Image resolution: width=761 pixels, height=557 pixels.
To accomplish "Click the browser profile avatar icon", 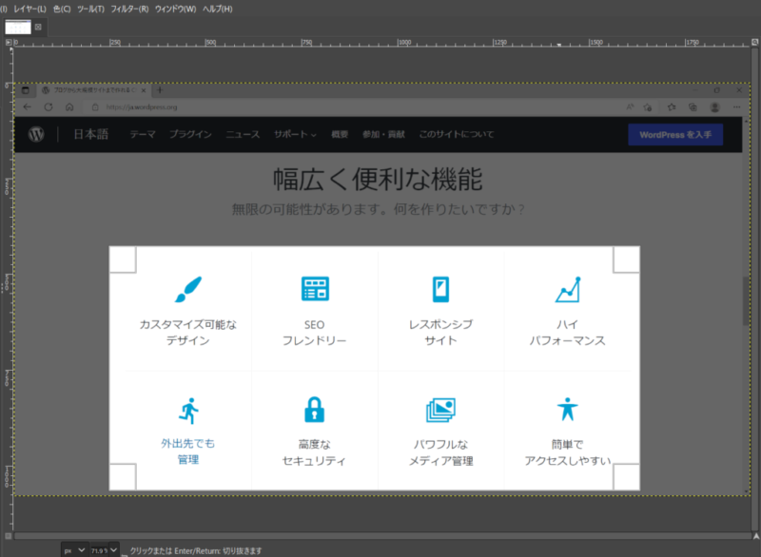I will pos(715,107).
